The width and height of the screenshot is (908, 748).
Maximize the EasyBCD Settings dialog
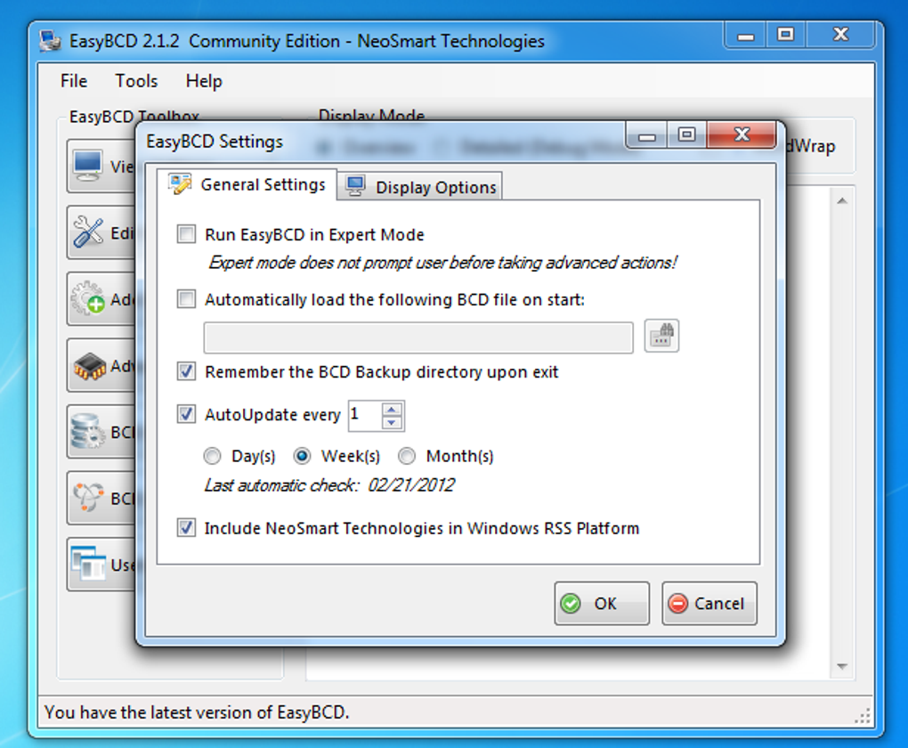687,135
